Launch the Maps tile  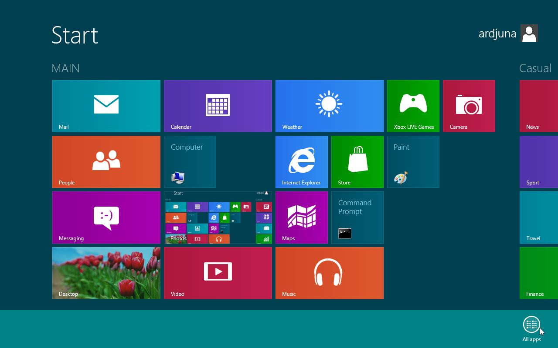point(302,217)
